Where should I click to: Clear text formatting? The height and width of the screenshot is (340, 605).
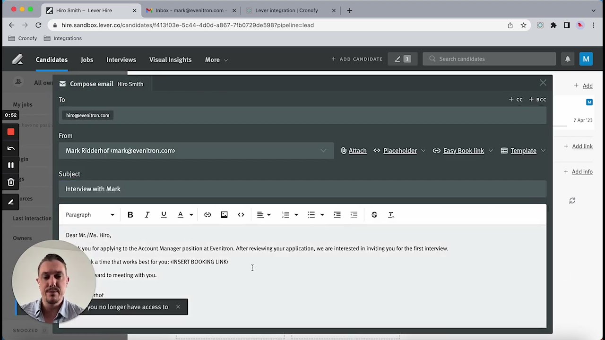[x=391, y=215]
